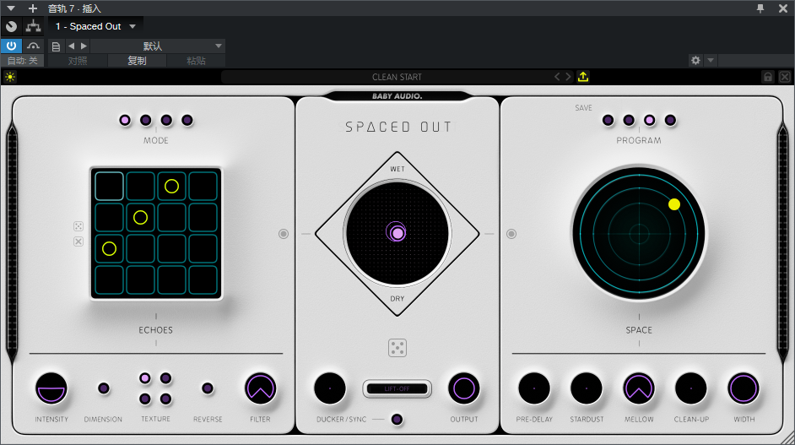Select the first PROGRAM dot
The image size is (795, 445).
[608, 120]
